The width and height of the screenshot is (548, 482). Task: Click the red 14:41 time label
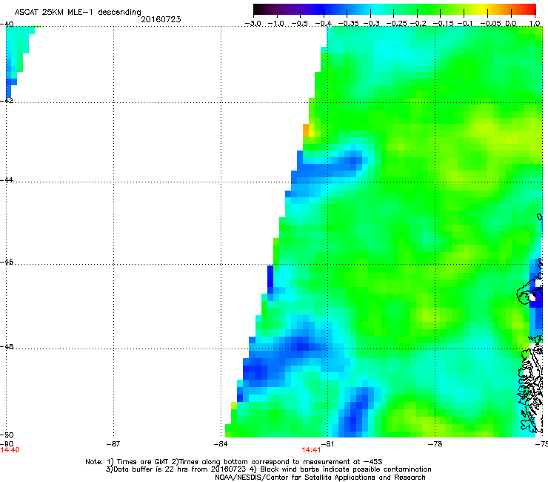[x=311, y=450]
